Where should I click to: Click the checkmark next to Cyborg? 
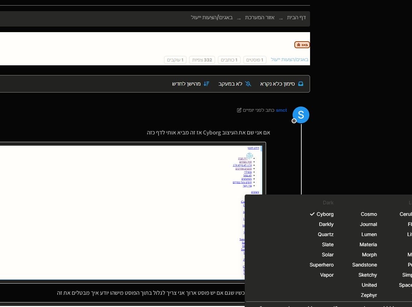click(312, 214)
